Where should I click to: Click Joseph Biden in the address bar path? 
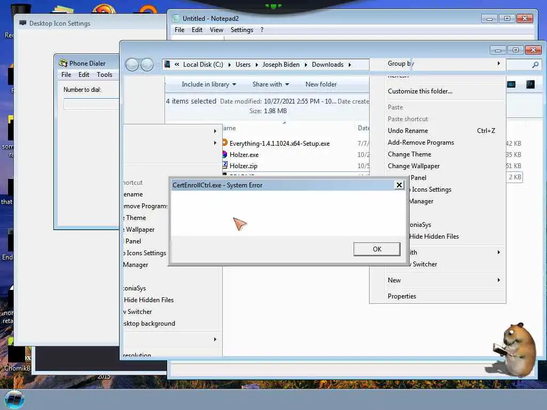point(281,65)
